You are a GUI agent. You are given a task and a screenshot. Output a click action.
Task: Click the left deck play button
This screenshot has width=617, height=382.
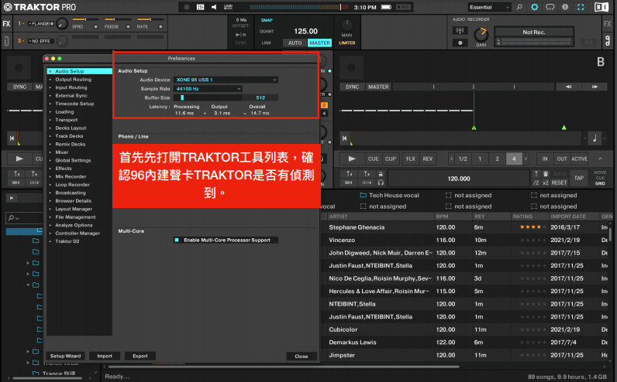pyautogui.click(x=19, y=159)
